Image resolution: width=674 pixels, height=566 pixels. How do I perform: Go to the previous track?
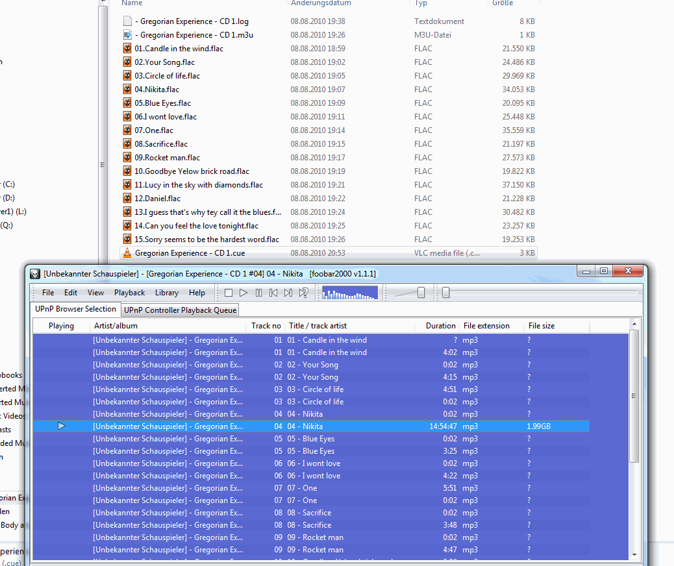click(x=273, y=293)
